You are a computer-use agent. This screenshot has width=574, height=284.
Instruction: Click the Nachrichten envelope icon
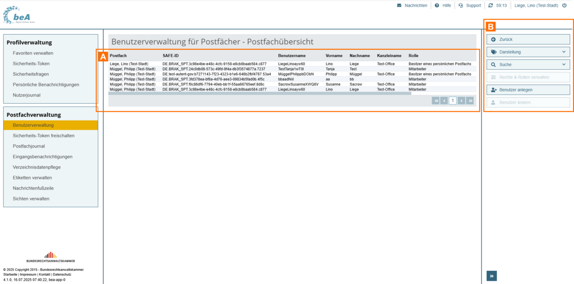click(399, 6)
